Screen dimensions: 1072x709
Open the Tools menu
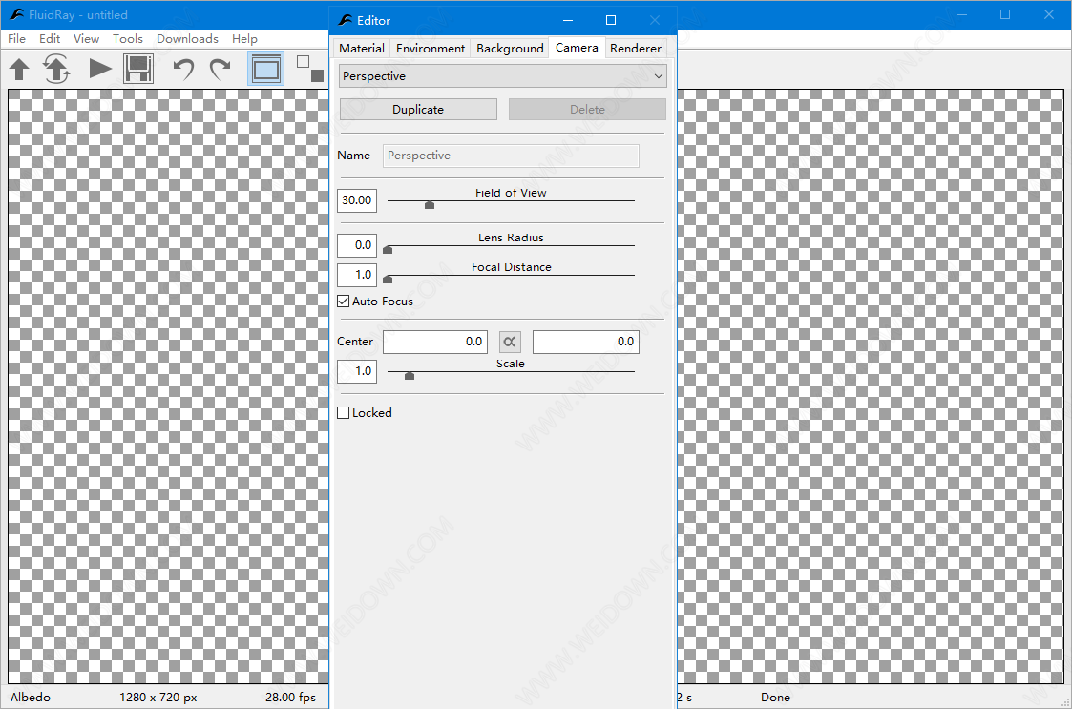point(128,39)
